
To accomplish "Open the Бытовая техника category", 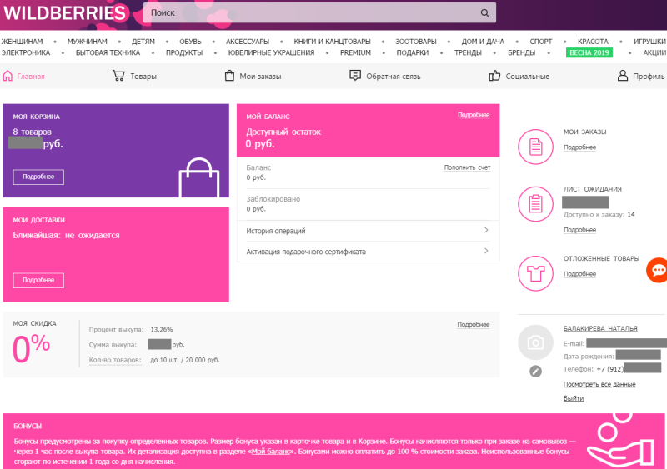I will coord(108,52).
